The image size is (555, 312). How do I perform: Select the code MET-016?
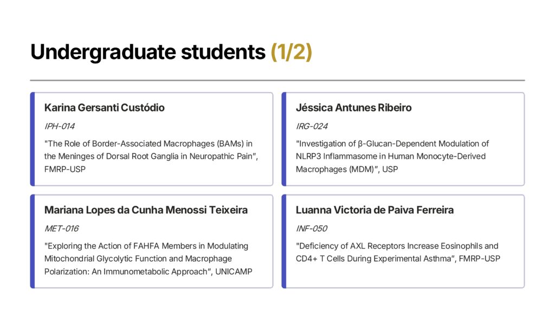click(61, 229)
